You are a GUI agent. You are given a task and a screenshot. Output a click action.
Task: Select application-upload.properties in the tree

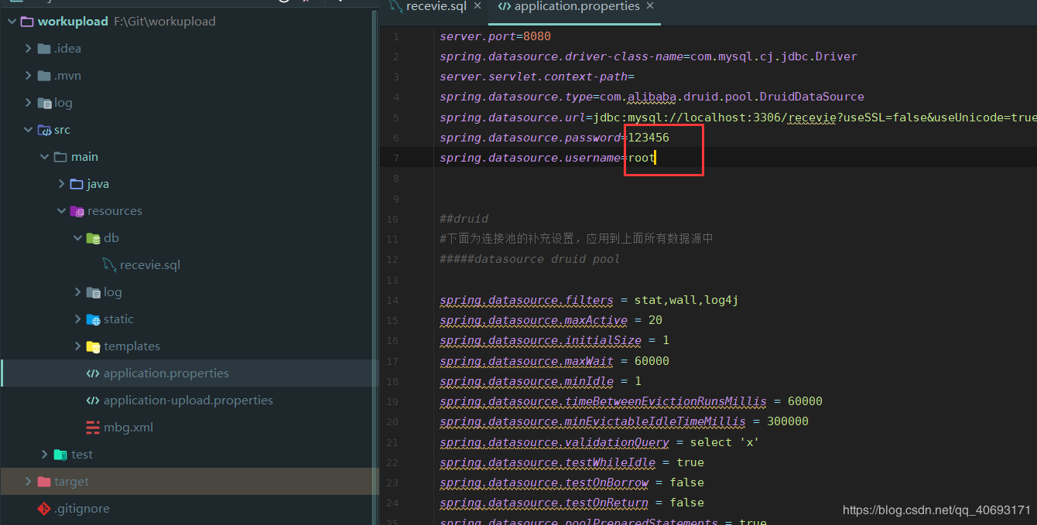point(190,401)
